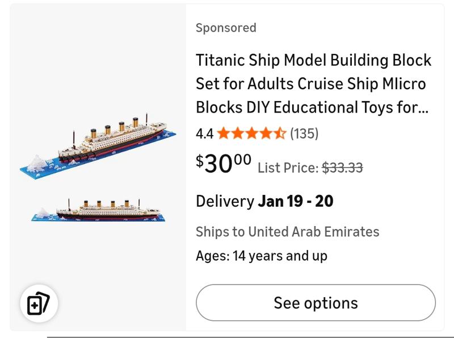The image size is (454, 338).
Task: Click the List Price label
Action: point(288,168)
